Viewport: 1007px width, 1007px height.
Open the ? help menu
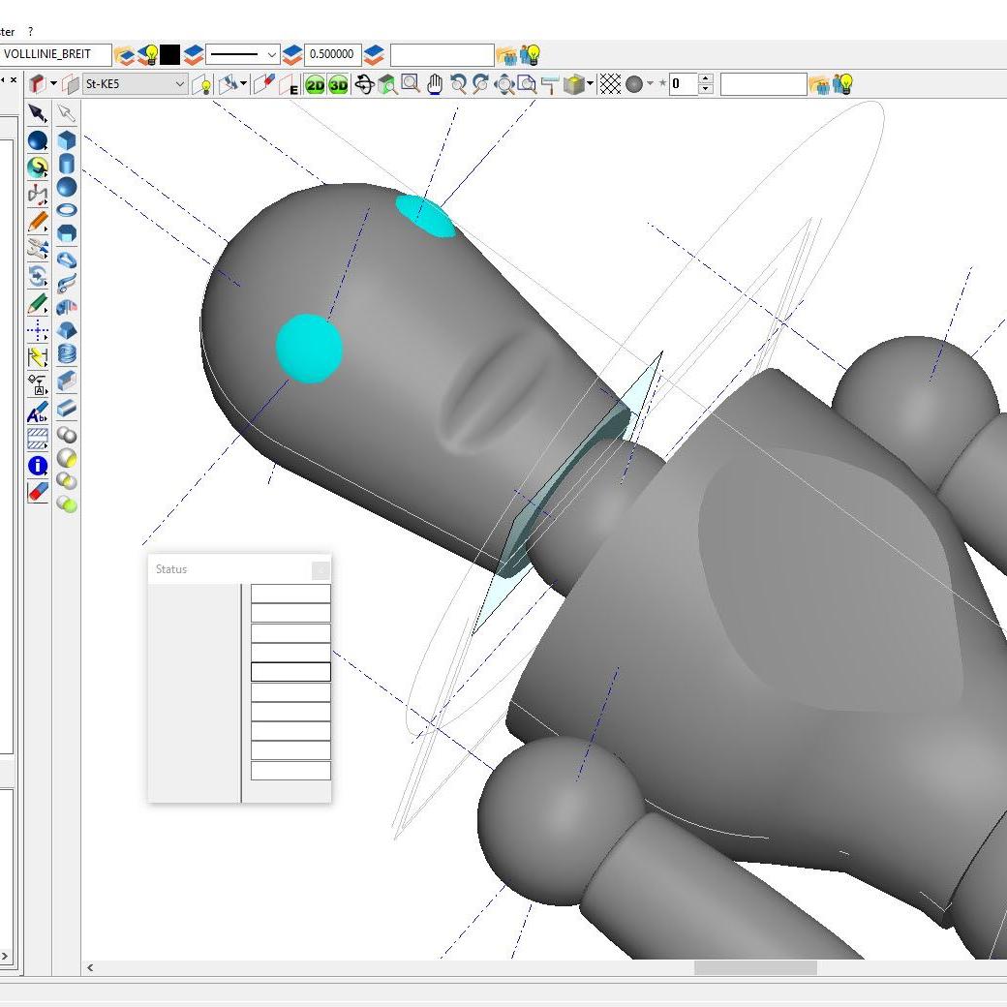(x=30, y=32)
